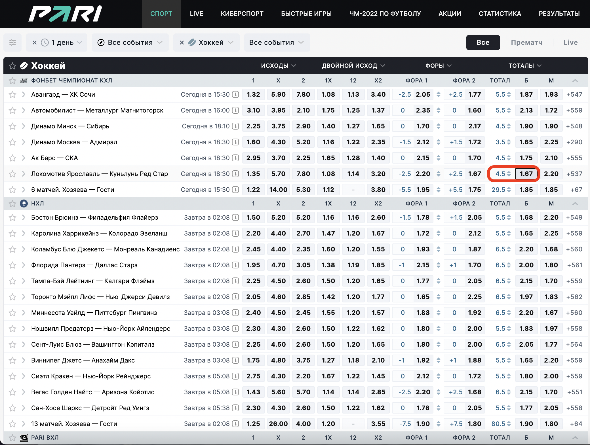Select 14.00 draw odds in 6 матчей row
Image resolution: width=590 pixels, height=445 pixels.
(278, 190)
